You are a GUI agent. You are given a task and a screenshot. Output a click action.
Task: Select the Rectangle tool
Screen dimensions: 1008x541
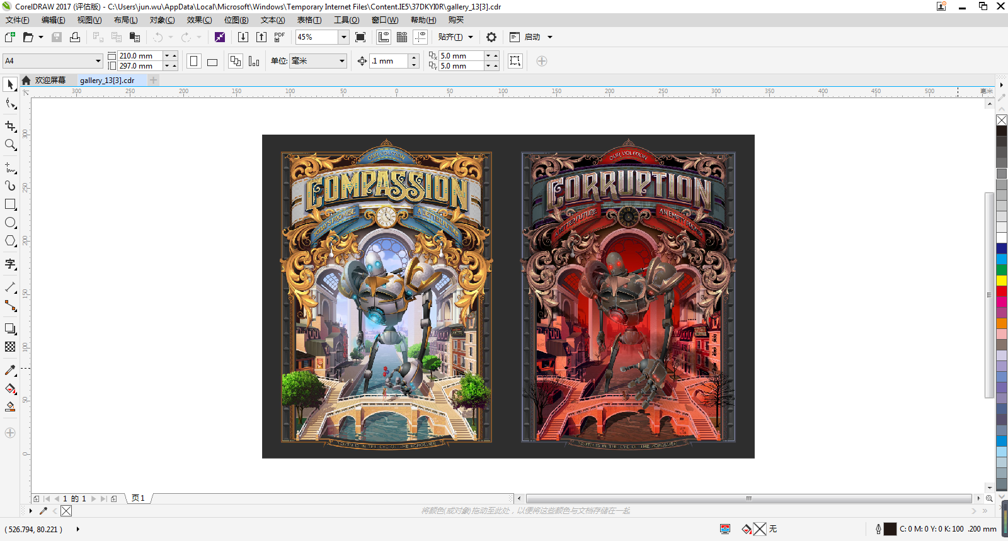(10, 204)
